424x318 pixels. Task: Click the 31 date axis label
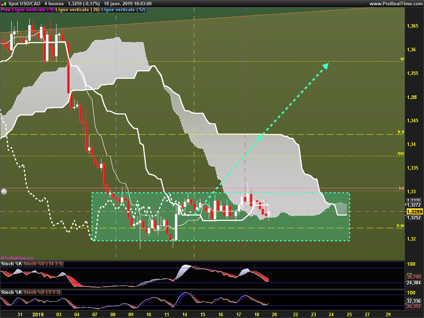(x=20, y=314)
